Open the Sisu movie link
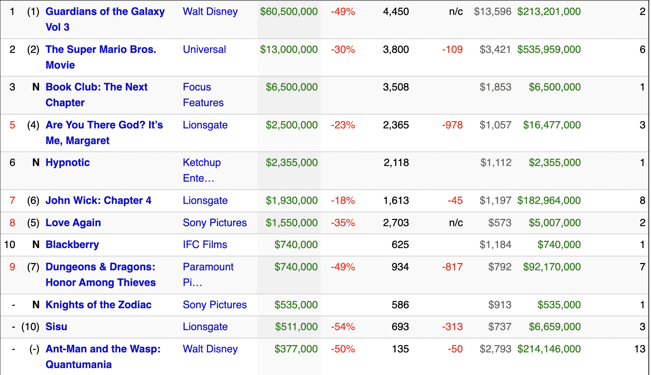The height and width of the screenshot is (375, 651). coord(56,327)
